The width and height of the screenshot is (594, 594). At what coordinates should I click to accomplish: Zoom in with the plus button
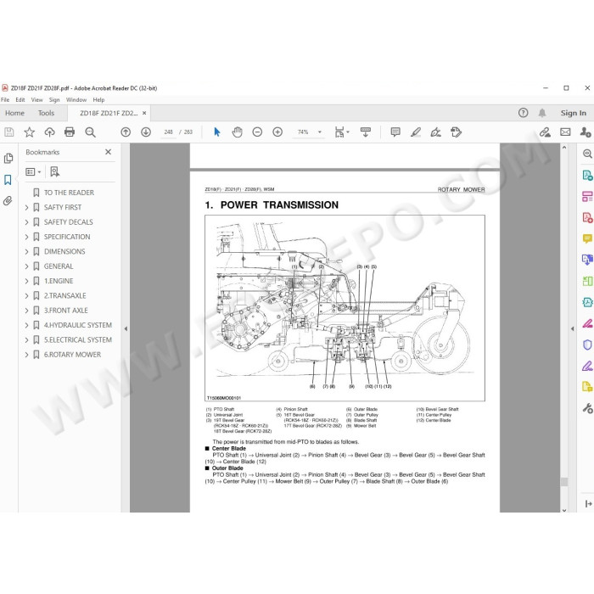(x=277, y=132)
